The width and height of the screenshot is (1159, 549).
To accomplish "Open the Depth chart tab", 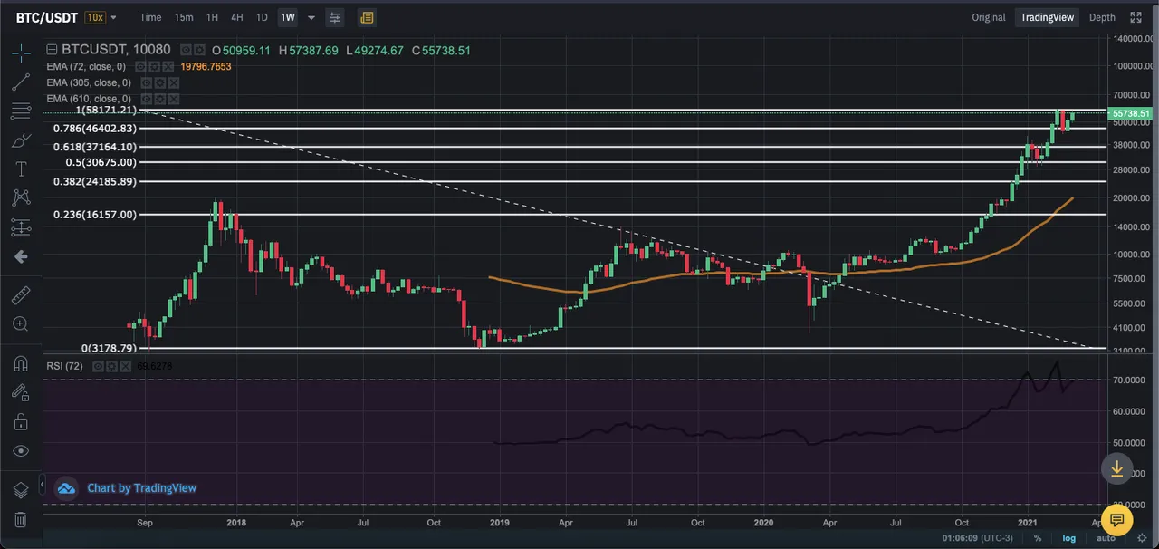I will [1102, 17].
